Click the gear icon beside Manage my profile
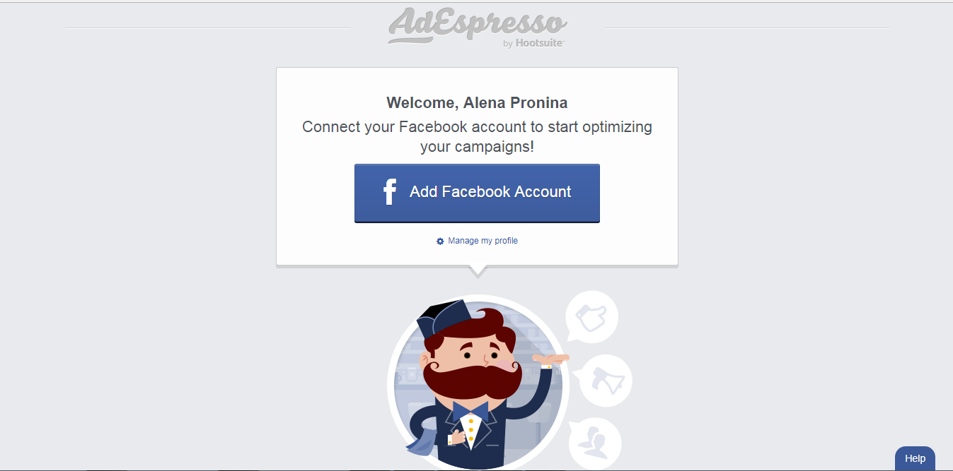This screenshot has width=953, height=471. coord(440,242)
